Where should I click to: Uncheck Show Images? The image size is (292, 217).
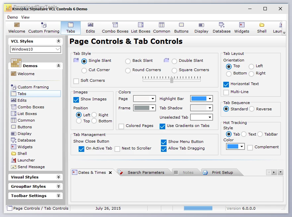[x=76, y=100]
